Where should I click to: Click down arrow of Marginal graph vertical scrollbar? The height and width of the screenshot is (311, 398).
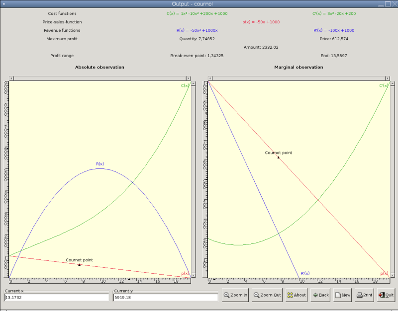[393, 275]
